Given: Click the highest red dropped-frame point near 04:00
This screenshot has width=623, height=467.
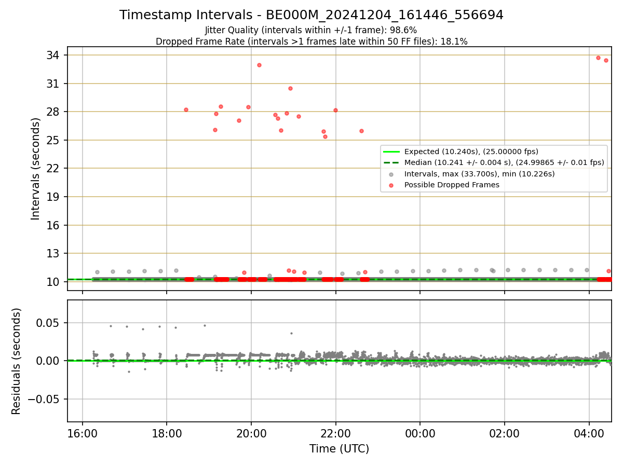Looking at the screenshot, I should click(598, 58).
